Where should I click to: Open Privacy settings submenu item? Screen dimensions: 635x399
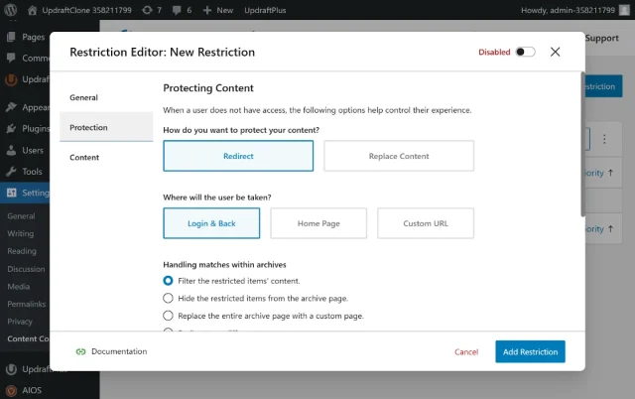point(20,322)
